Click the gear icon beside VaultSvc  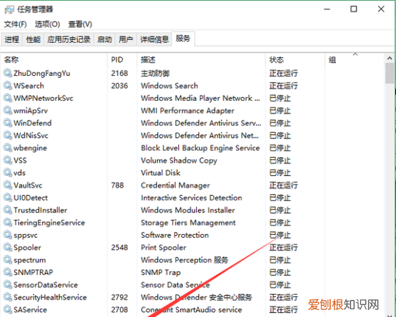coord(7,185)
